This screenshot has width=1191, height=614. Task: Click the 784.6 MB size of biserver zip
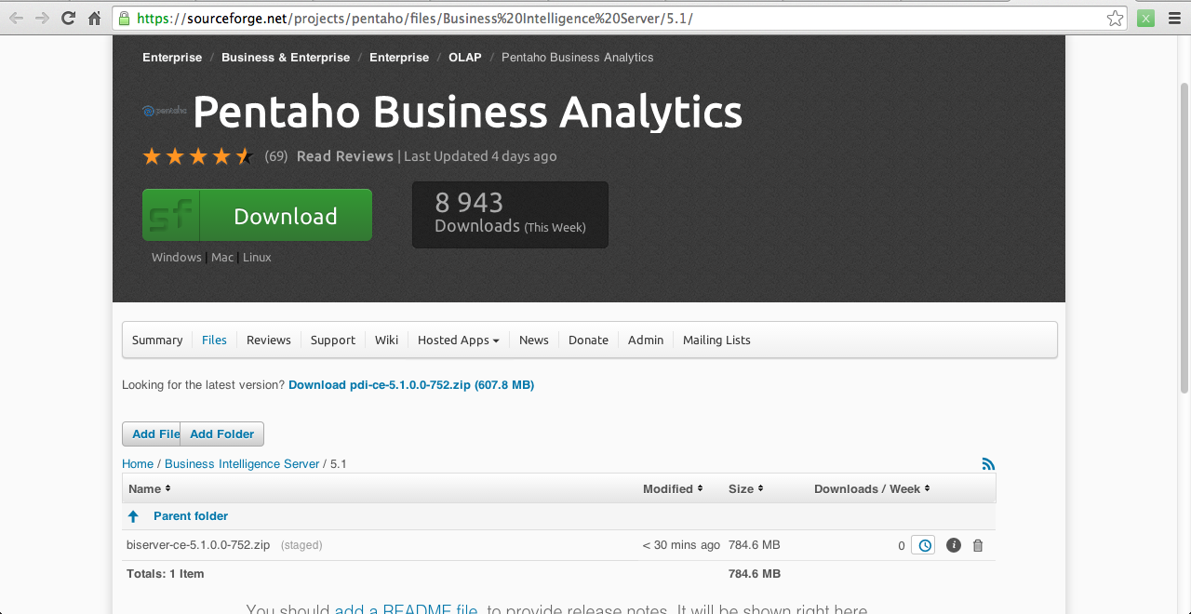point(754,545)
